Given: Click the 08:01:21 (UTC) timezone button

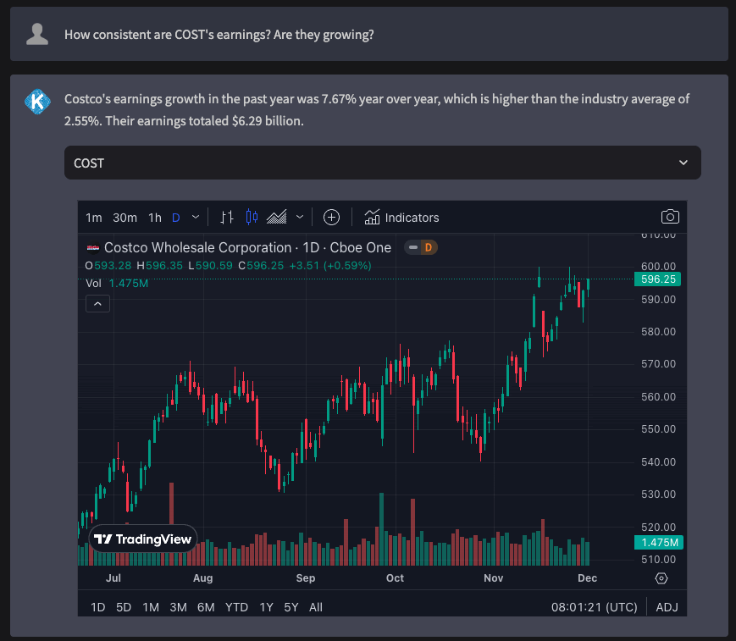Looking at the screenshot, I should (594, 607).
